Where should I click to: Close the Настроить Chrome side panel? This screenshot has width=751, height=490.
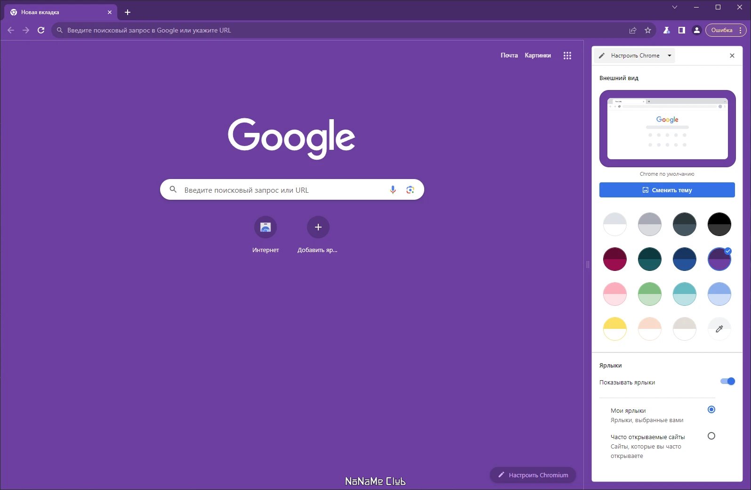[x=732, y=56]
